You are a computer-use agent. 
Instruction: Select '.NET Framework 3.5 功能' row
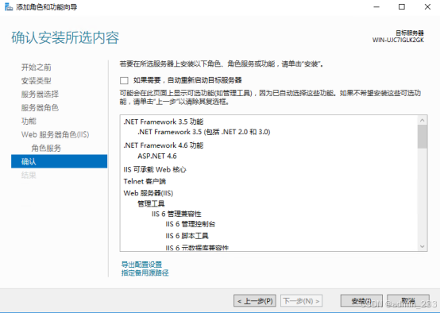click(164, 122)
